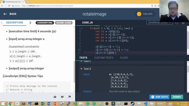Click the BACK text link
Image resolution: width=189 pixels, height=106 pixels.
pyautogui.click(x=13, y=14)
